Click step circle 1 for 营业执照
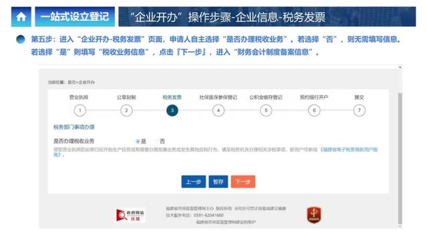This screenshot has width=427, height=240. (x=80, y=111)
